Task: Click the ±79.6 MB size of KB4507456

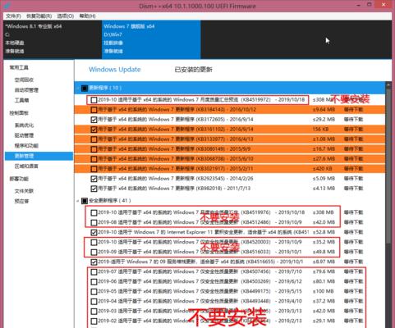Action: pyautogui.click(x=324, y=271)
